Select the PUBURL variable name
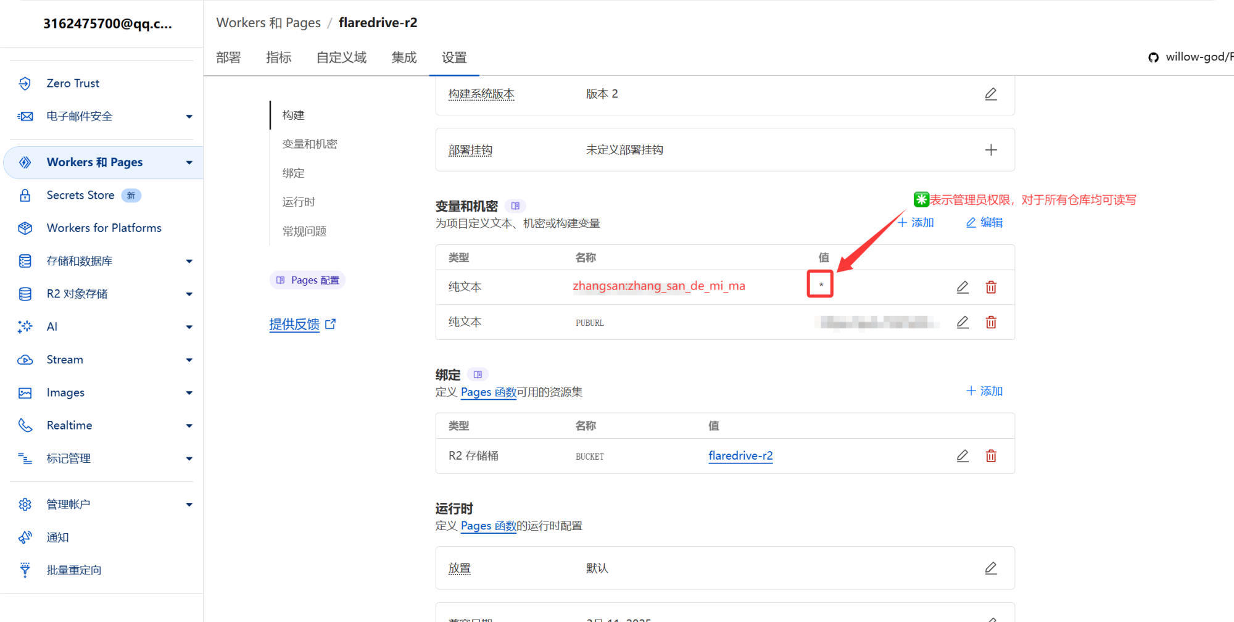This screenshot has height=622, width=1234. (x=590, y=323)
